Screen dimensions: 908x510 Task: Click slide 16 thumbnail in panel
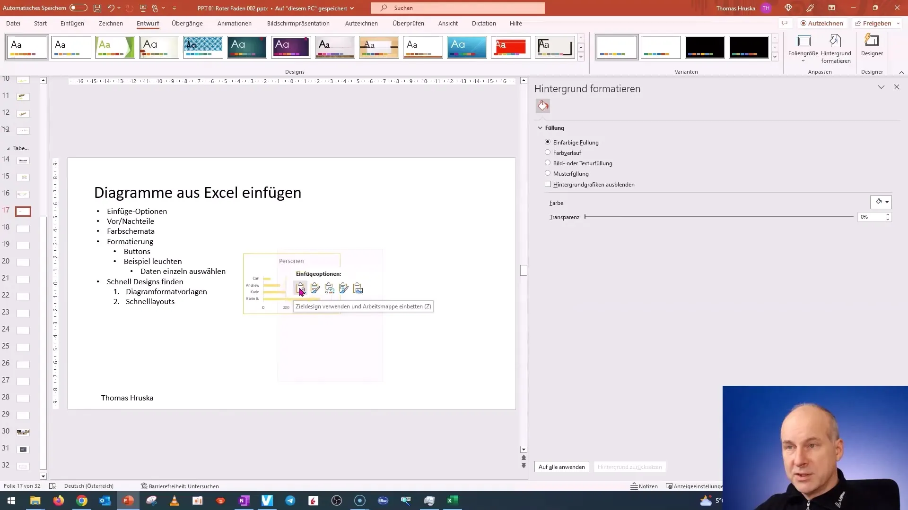coord(23,194)
